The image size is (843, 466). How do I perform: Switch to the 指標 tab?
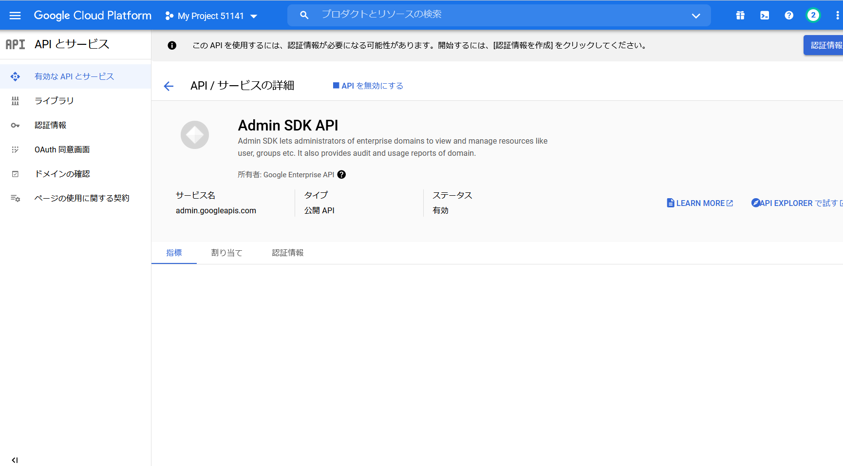174,253
